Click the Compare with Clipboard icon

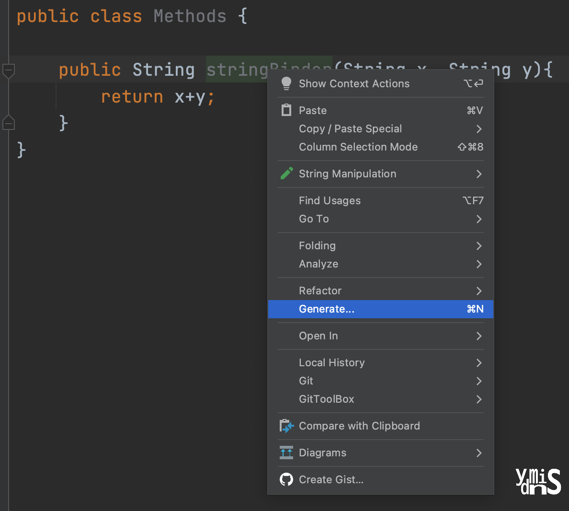pyautogui.click(x=286, y=426)
